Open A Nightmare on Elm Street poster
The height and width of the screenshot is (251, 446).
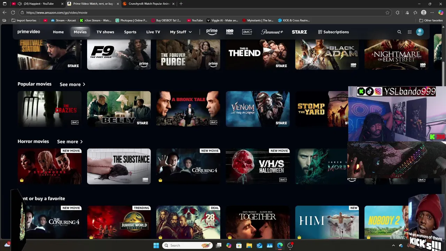396,54
